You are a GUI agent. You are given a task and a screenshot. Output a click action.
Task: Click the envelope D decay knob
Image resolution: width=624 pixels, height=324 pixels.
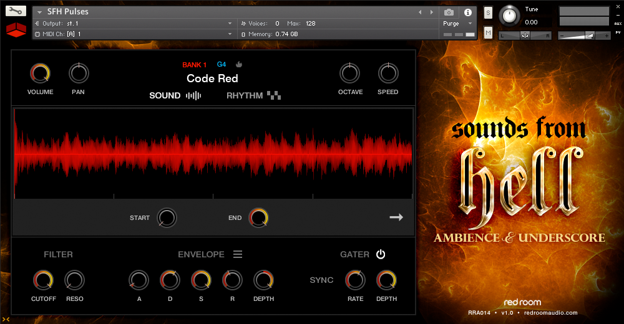170,280
